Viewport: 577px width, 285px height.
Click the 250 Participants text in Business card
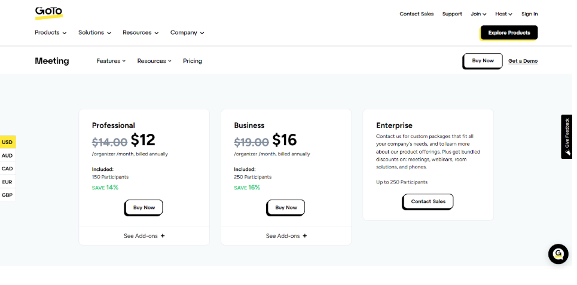[x=252, y=177]
